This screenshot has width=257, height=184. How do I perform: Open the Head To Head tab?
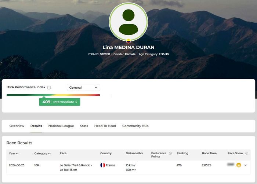pos(105,126)
